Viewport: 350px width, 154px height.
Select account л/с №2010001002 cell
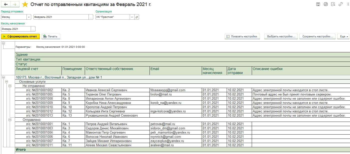tap(38, 90)
